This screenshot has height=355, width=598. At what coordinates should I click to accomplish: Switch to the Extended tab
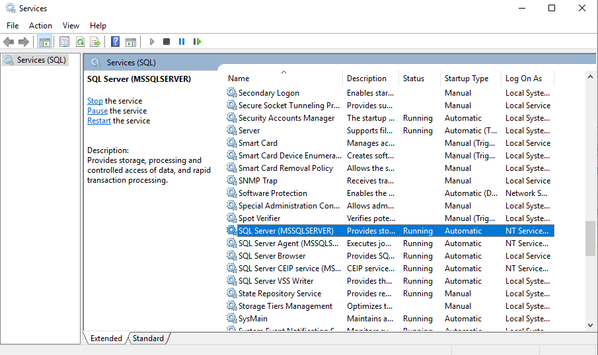106,339
